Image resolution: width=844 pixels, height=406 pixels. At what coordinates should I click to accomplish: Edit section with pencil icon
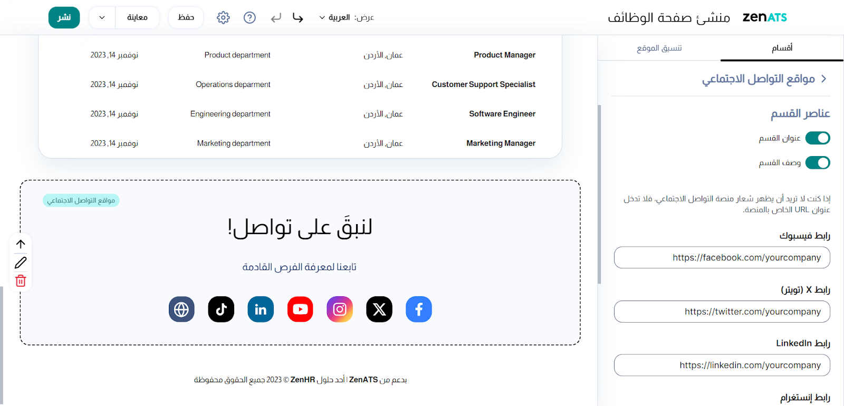coord(21,263)
